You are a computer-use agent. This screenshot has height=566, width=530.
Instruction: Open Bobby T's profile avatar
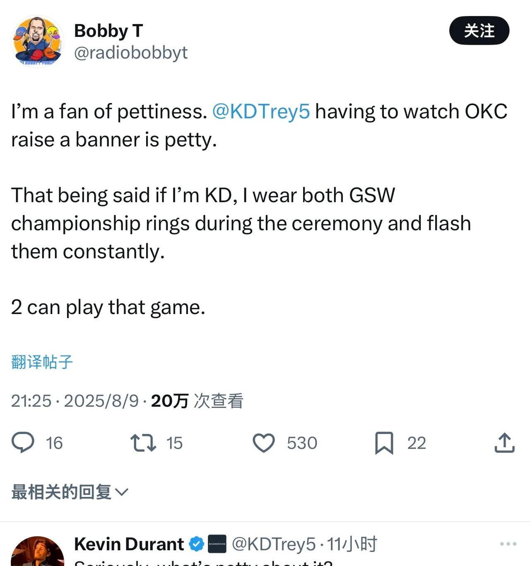pos(37,41)
